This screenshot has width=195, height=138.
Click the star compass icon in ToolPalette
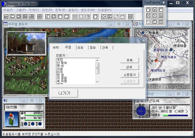coord(148,16)
